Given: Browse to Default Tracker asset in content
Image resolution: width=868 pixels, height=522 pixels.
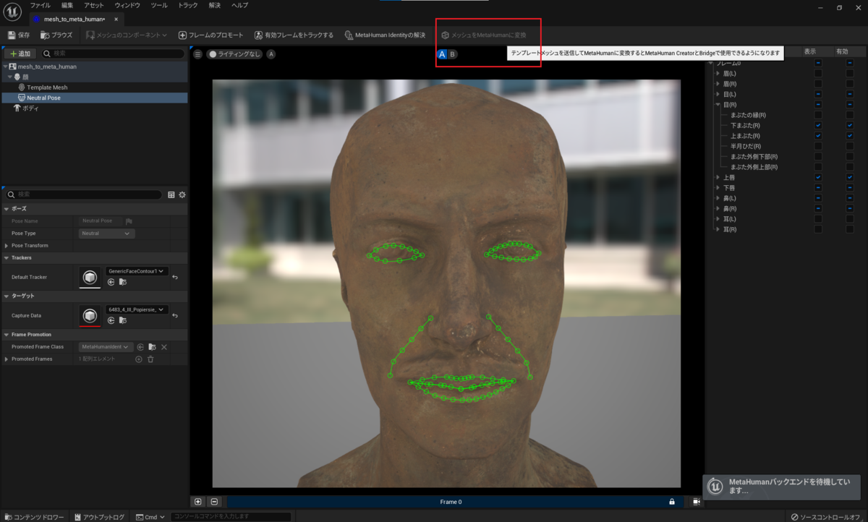Looking at the screenshot, I should pyautogui.click(x=122, y=282).
